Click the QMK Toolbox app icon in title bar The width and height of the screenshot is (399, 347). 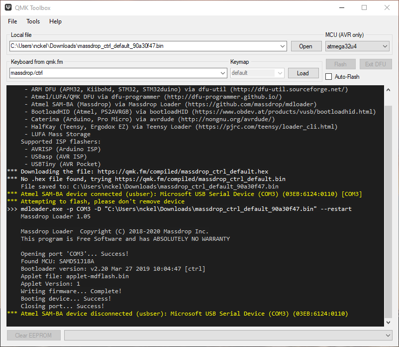coord(8,7)
